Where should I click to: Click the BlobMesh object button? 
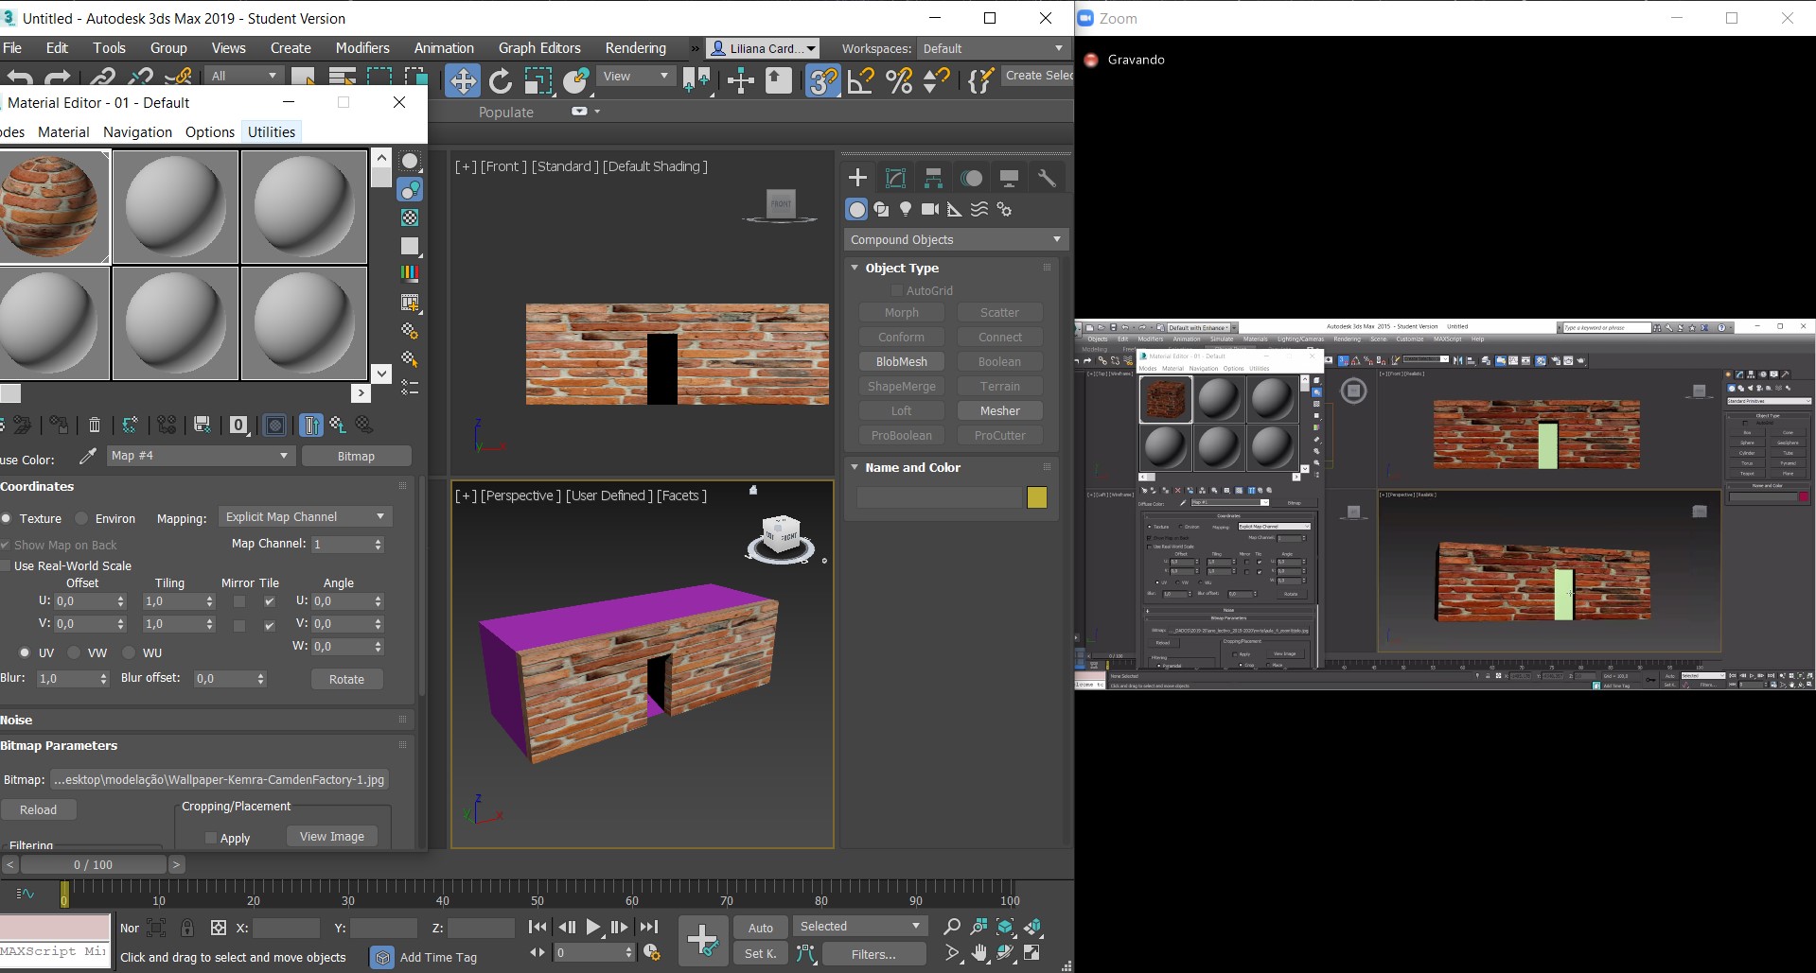tap(901, 361)
